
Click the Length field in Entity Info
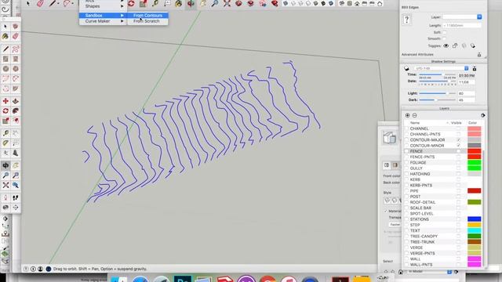pyautogui.click(x=462, y=25)
